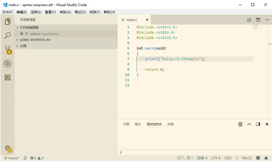Close the main.c editor tab
The width and height of the screenshot is (272, 162).
(x=147, y=20)
